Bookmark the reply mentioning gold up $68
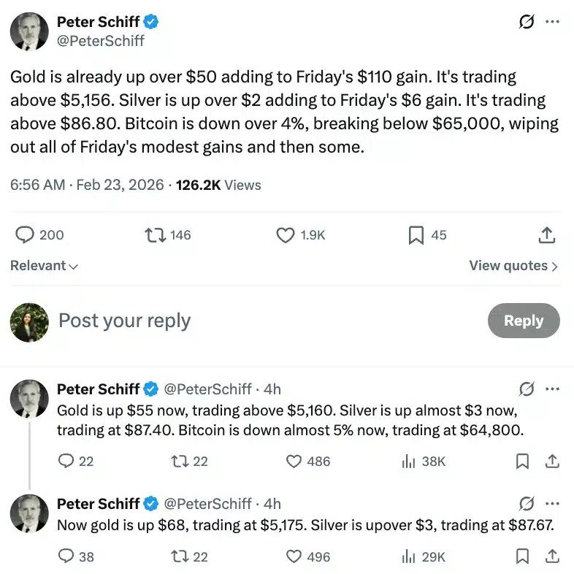Viewport: 574px width, 574px height. click(x=523, y=556)
